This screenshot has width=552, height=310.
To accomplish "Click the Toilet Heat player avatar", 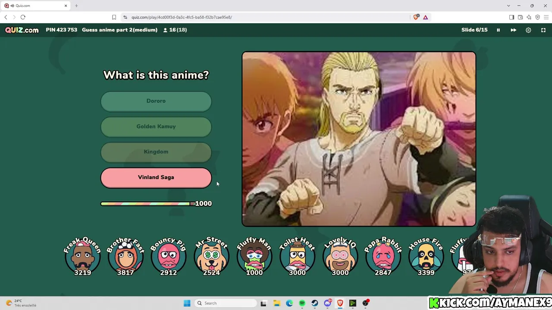I will [297, 256].
